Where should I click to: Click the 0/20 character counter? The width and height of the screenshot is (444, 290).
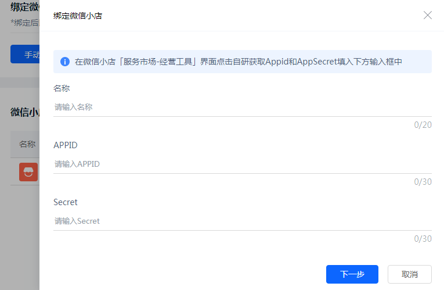[423, 125]
